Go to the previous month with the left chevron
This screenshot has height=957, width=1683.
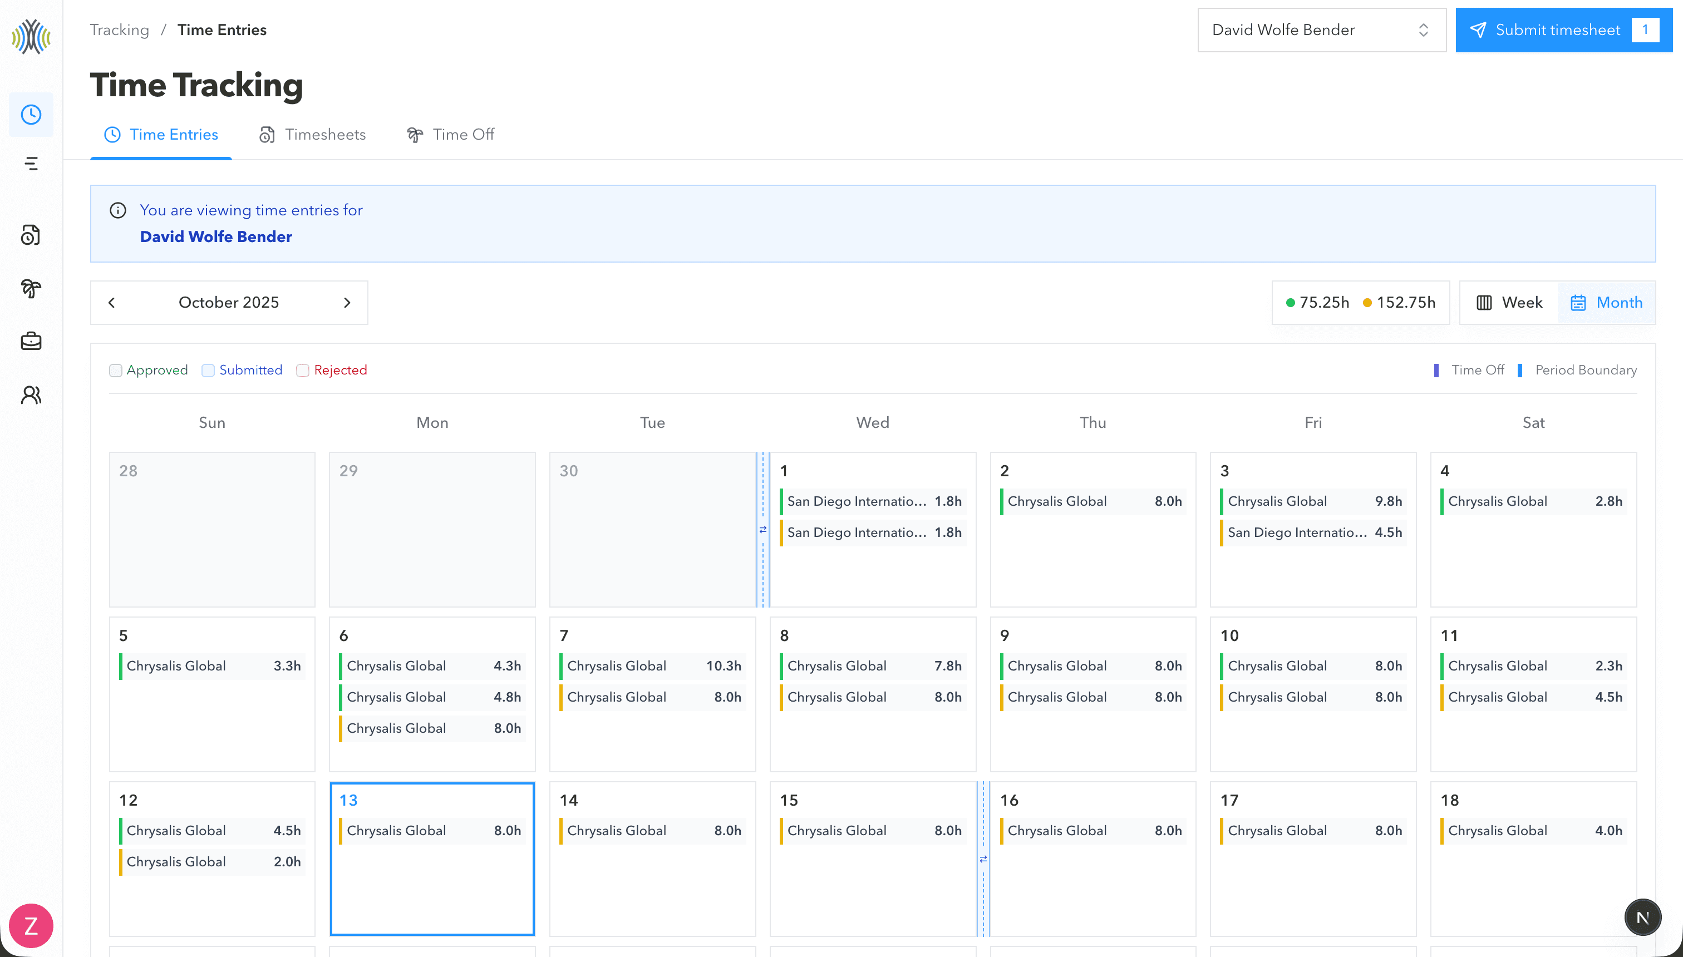tap(111, 302)
